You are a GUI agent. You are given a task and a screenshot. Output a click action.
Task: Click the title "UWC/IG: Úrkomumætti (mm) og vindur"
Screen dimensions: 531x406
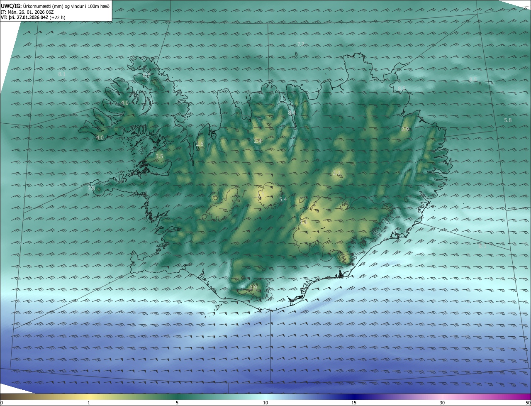click(x=55, y=6)
